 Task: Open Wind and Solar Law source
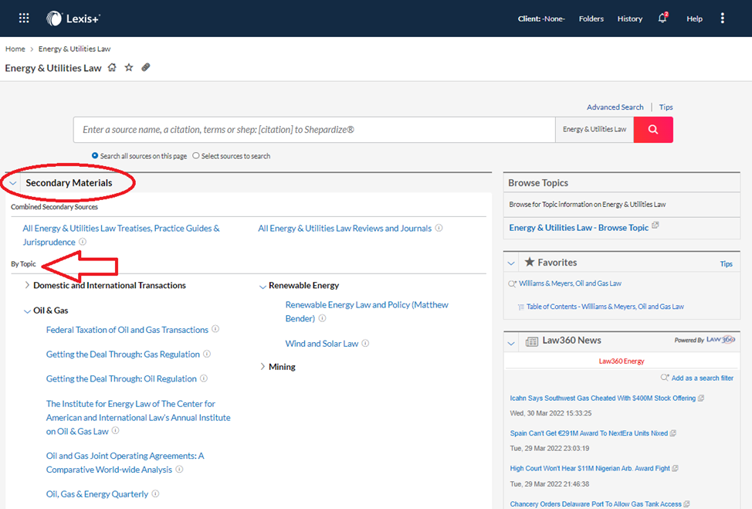[322, 344]
